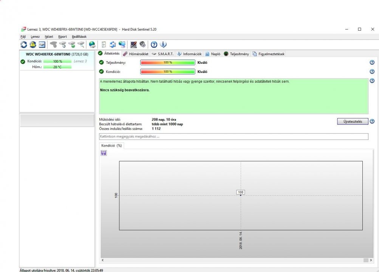Click the plain grey disk test icon
The image size is (379, 272).
53,45
